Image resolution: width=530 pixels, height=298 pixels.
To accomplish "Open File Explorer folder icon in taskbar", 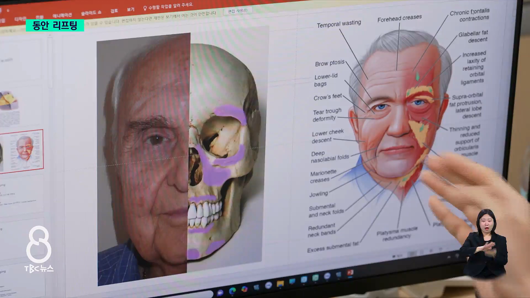I will (280, 284).
